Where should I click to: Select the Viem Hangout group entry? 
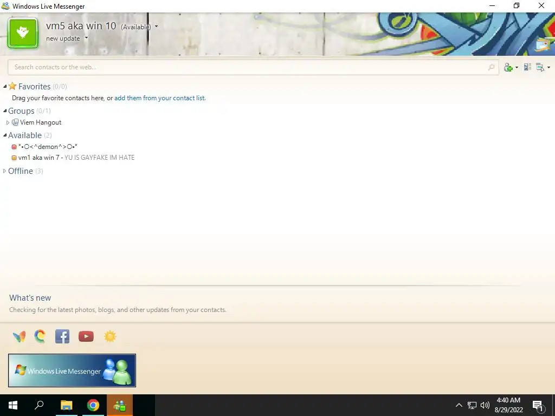coord(41,122)
